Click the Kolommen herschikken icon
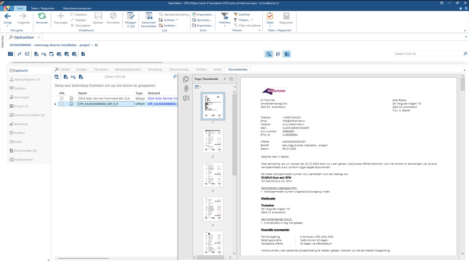The image size is (469, 263). (x=149, y=16)
